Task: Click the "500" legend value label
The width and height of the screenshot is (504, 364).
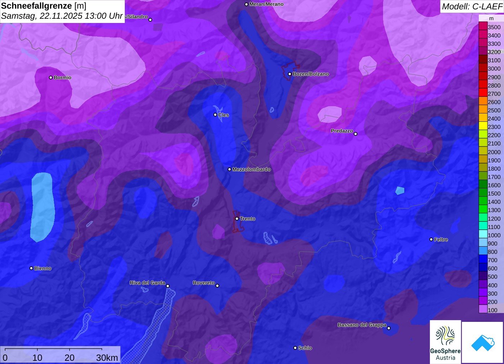Action: 492,277
